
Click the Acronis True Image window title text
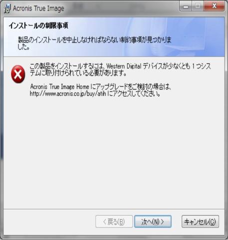pyautogui.click(x=38, y=8)
